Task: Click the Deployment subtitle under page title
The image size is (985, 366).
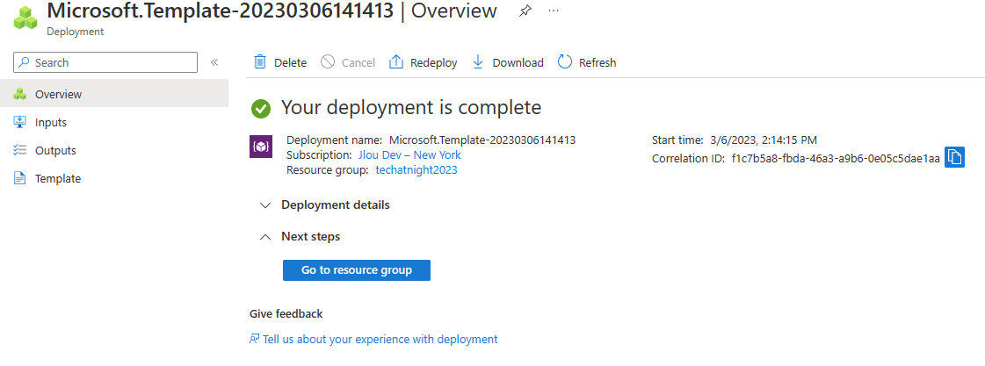Action: coord(76,32)
